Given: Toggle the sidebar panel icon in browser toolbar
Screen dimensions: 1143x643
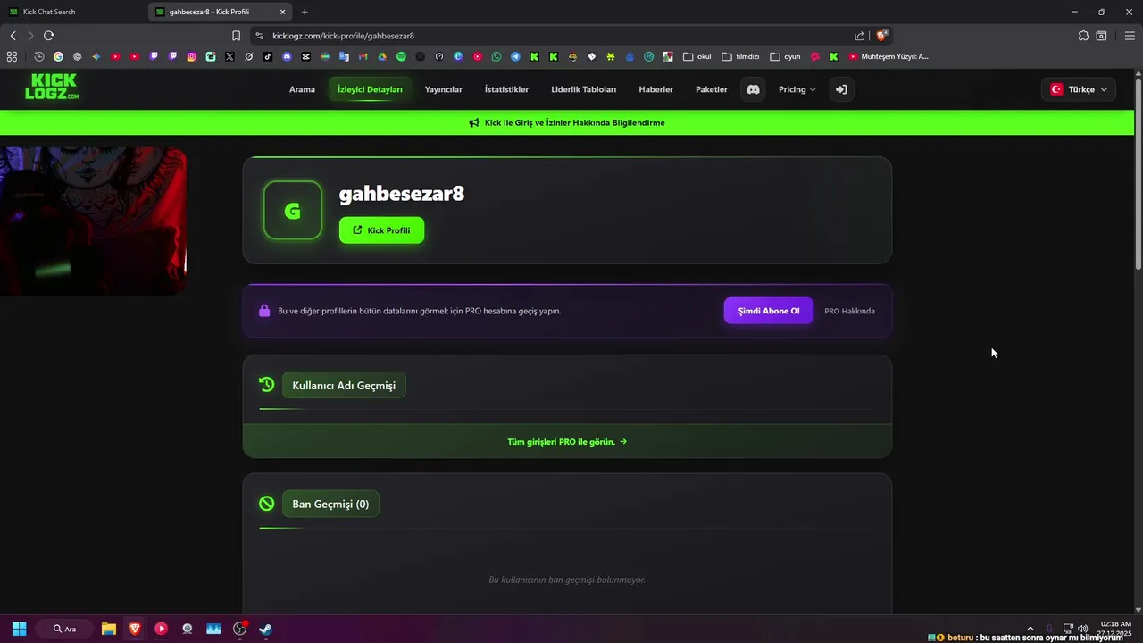Looking at the screenshot, I should [1102, 36].
